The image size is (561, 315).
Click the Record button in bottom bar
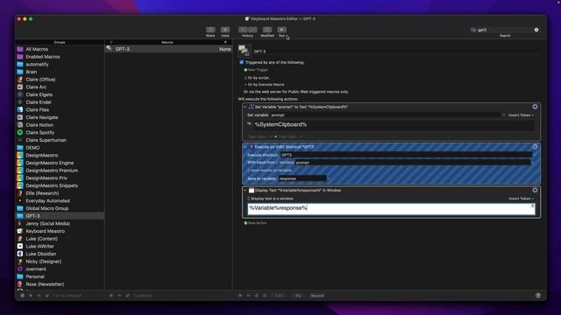(x=317, y=296)
